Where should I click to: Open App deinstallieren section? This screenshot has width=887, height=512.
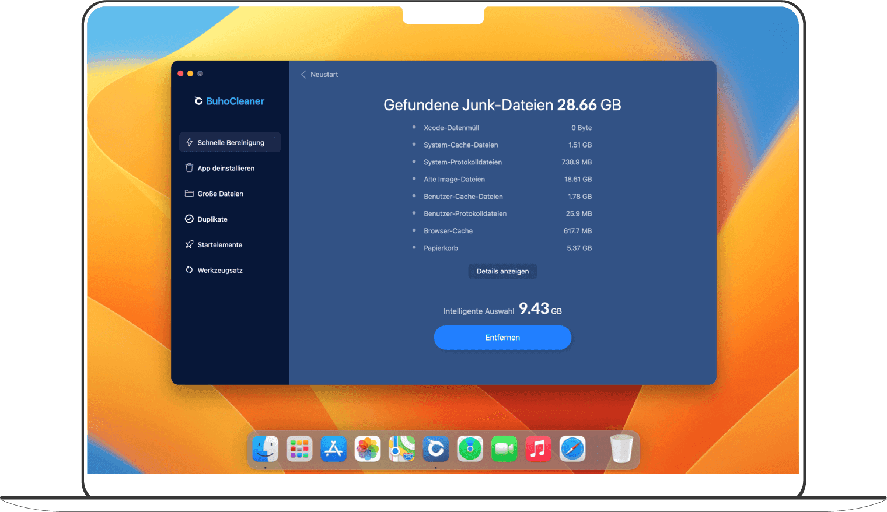pyautogui.click(x=230, y=168)
